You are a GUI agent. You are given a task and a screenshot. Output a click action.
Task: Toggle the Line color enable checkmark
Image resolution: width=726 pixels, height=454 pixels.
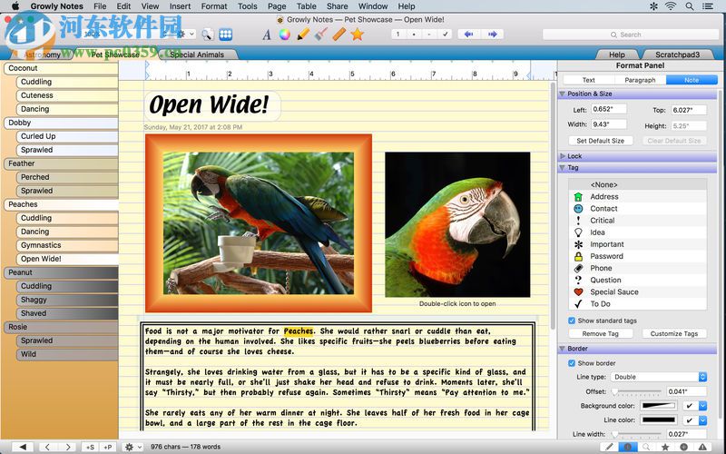pyautogui.click(x=689, y=420)
